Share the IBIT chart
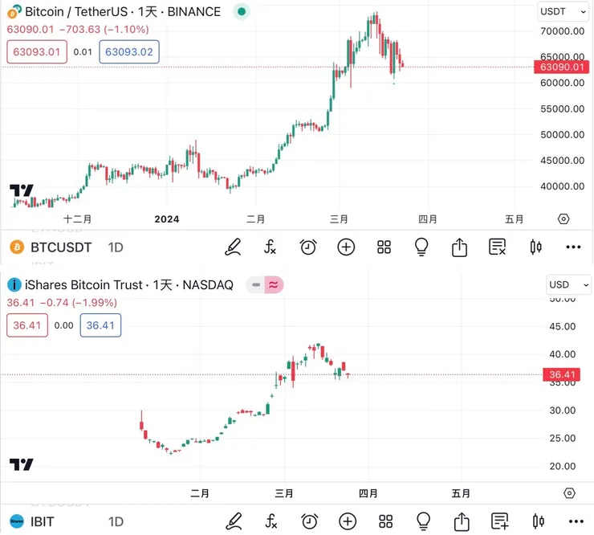594x535 pixels. (x=462, y=521)
